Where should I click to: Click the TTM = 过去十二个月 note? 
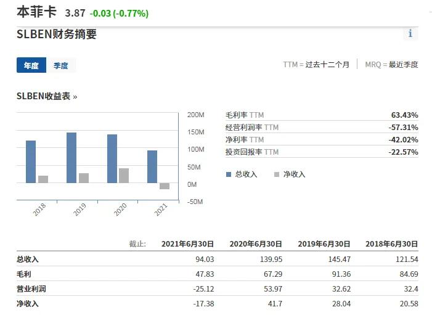tap(316, 65)
